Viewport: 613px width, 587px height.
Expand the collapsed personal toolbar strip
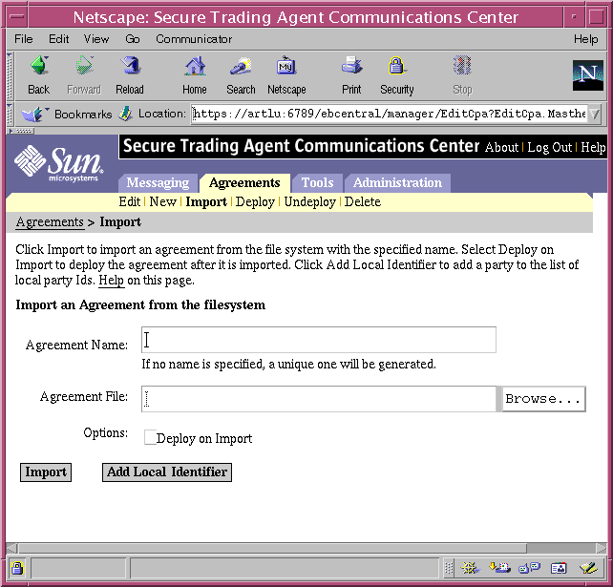point(21,131)
